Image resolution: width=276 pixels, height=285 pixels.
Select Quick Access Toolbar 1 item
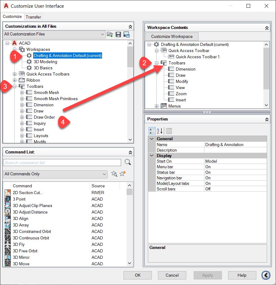point(198,57)
